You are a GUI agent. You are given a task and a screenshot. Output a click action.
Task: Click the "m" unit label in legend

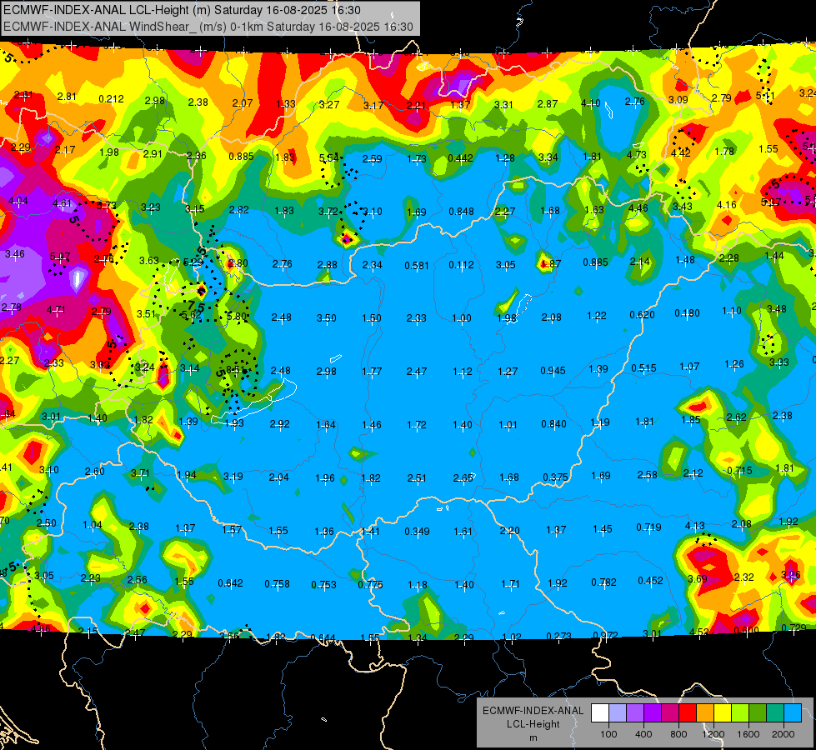533,738
